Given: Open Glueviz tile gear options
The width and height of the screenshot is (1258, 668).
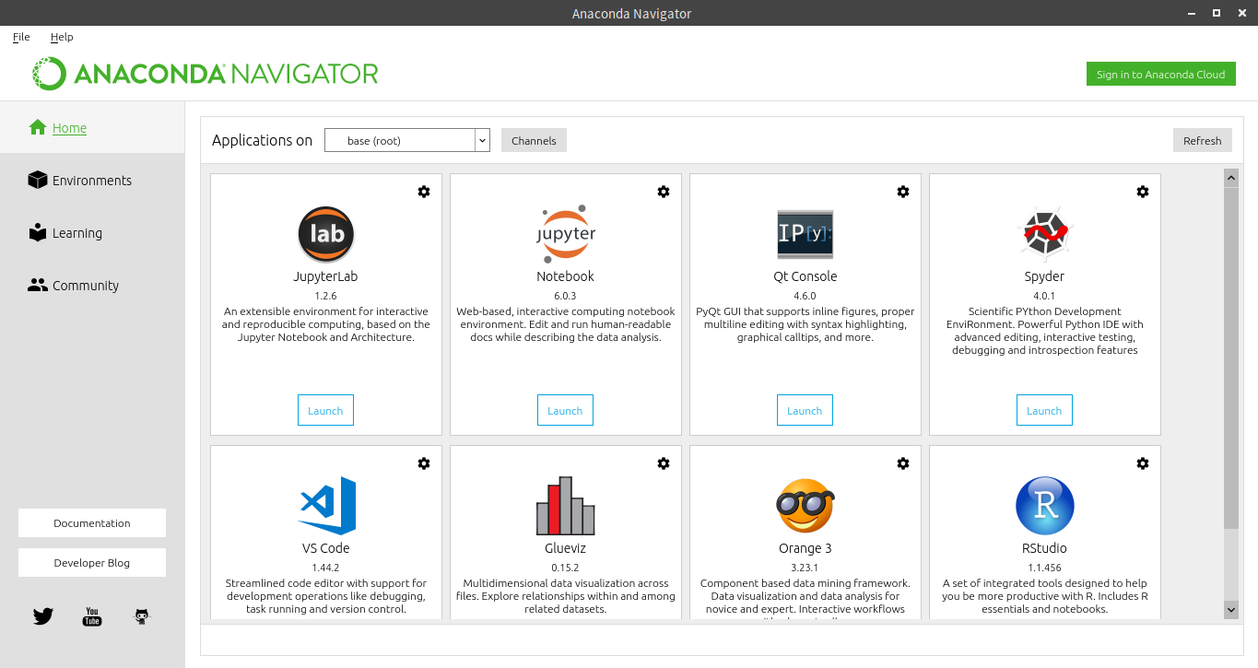Looking at the screenshot, I should [664, 463].
